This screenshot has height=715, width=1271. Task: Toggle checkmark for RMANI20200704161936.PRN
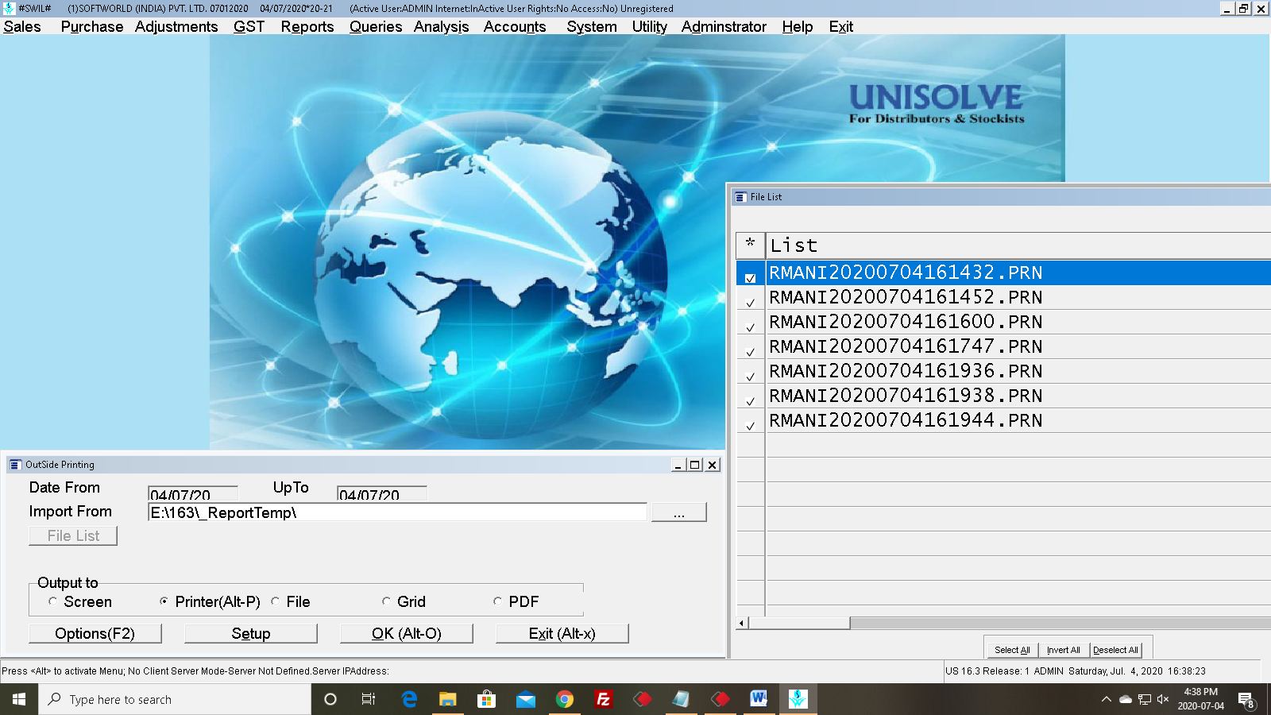[750, 377]
